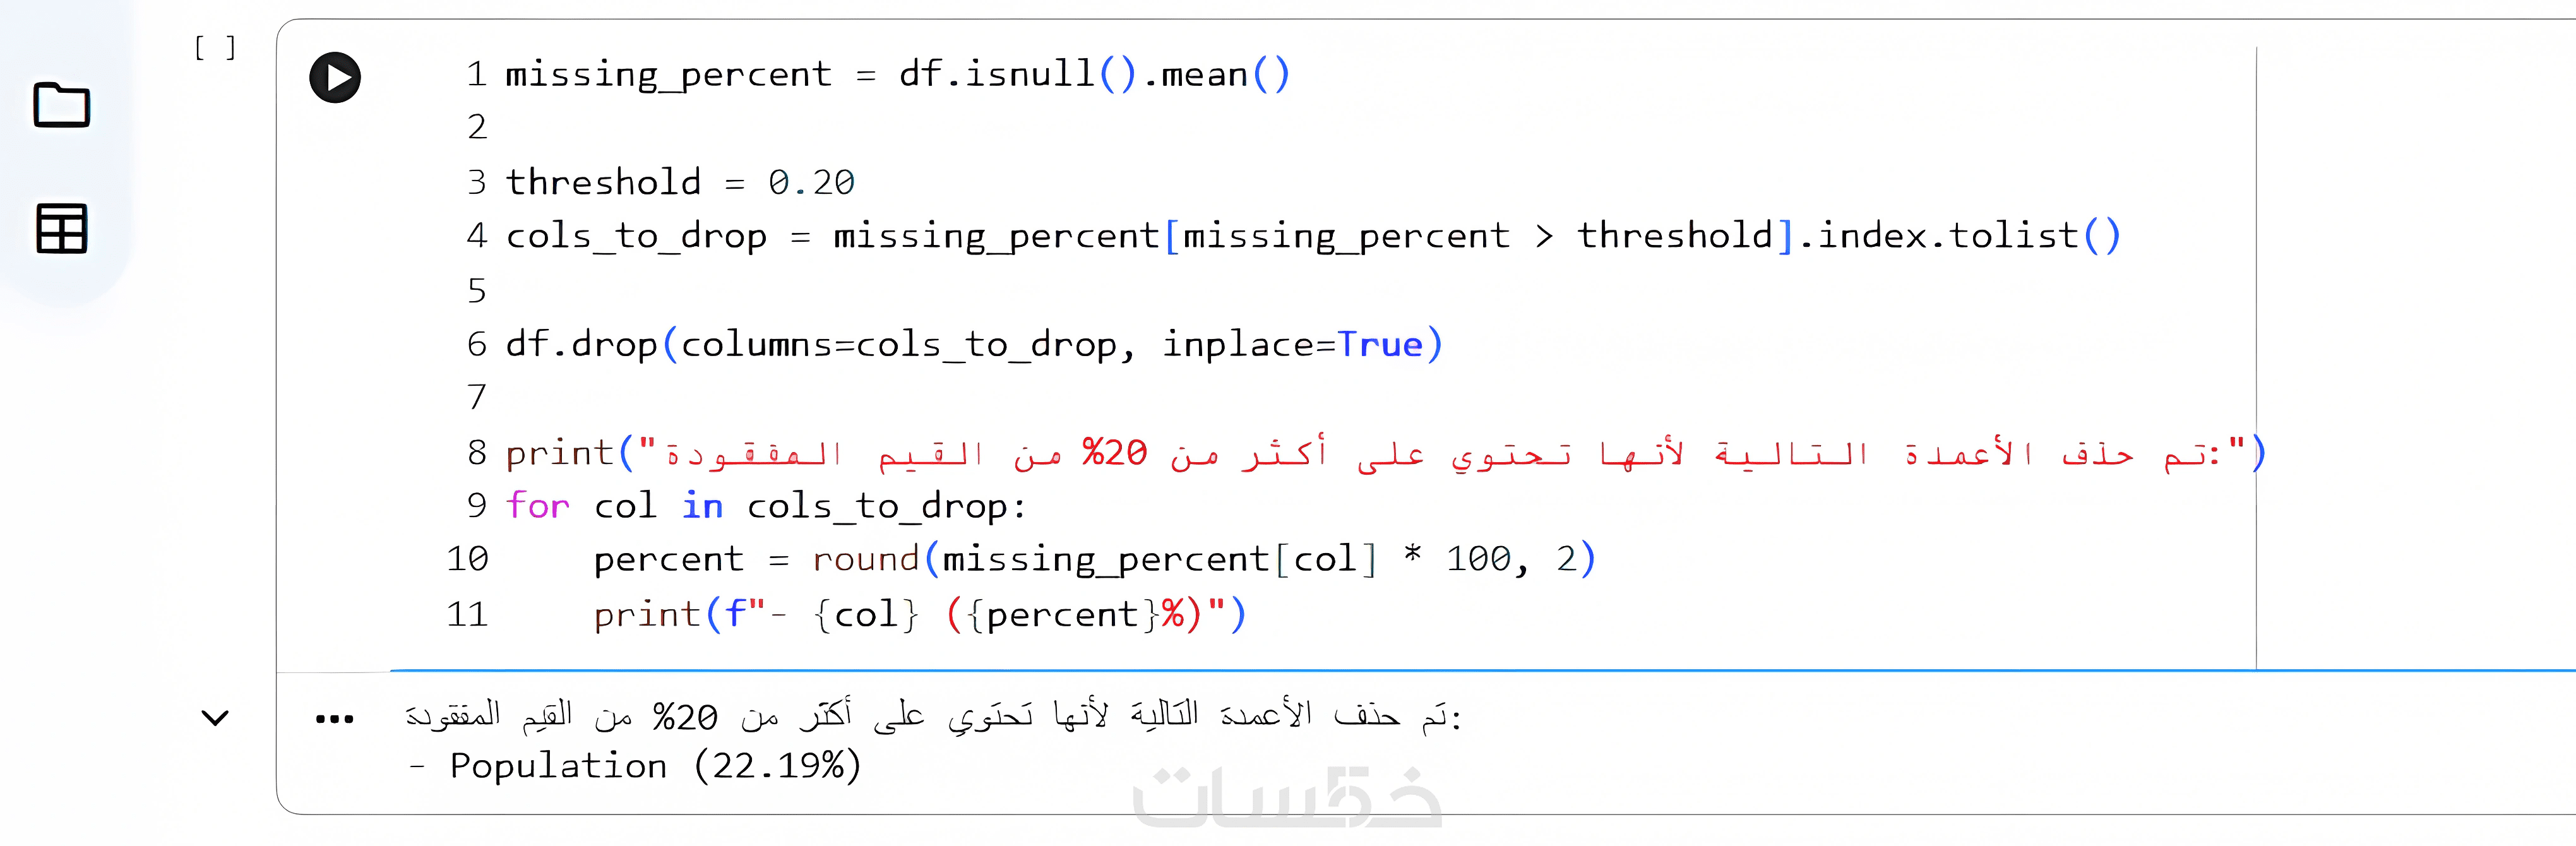Click line number 2 in the gutter
Image resolution: width=2576 pixels, height=846 pixels.
(477, 128)
